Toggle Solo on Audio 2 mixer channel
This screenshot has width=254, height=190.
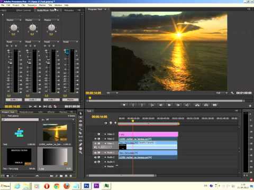coord(30,46)
